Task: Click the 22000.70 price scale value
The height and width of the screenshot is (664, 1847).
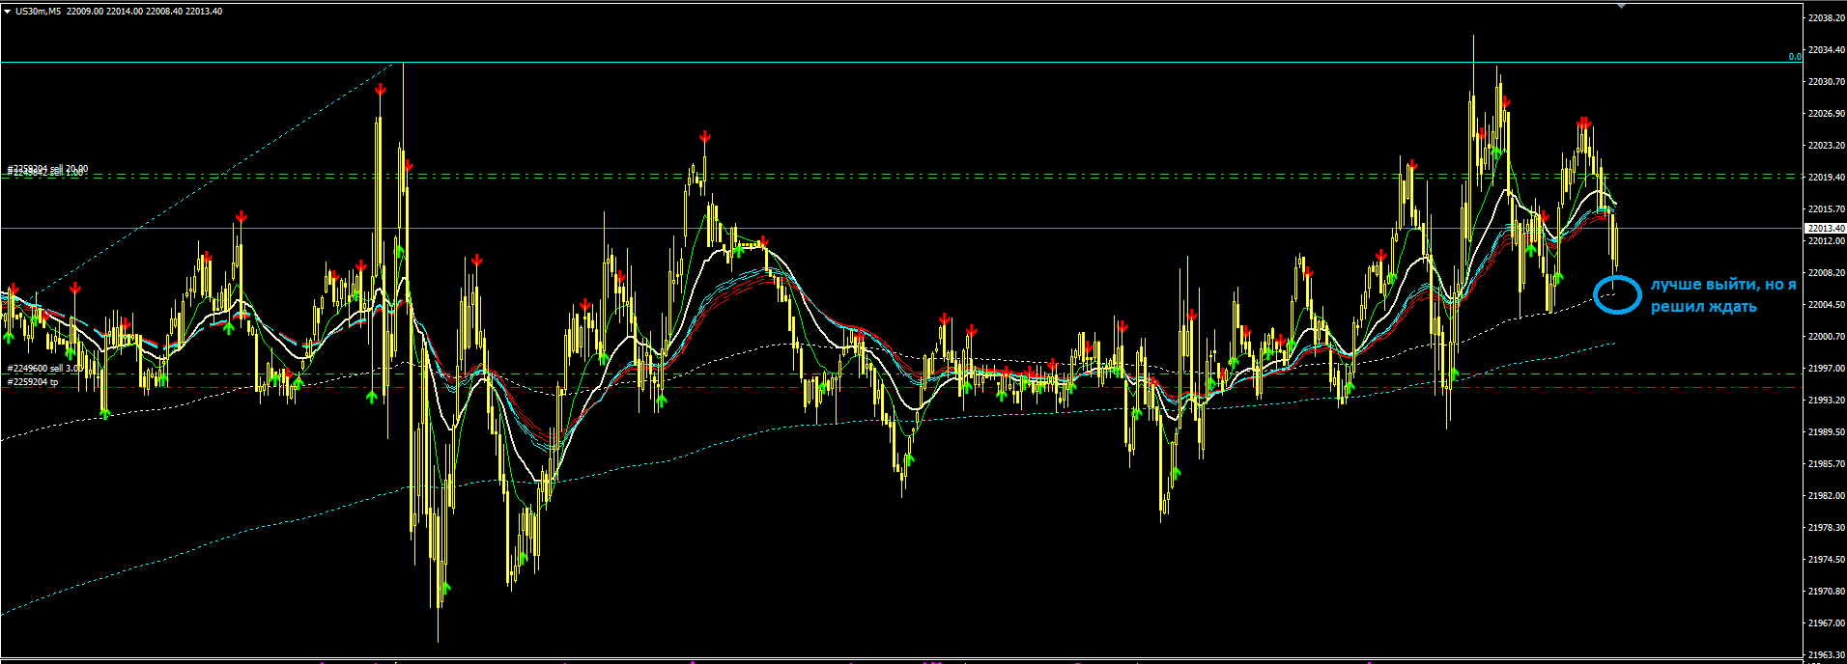Action: coord(1826,337)
